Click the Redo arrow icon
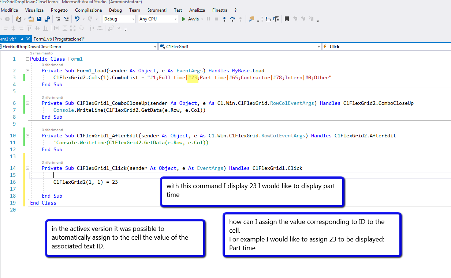Image resolution: width=451 pixels, height=278 pixels. click(90, 19)
